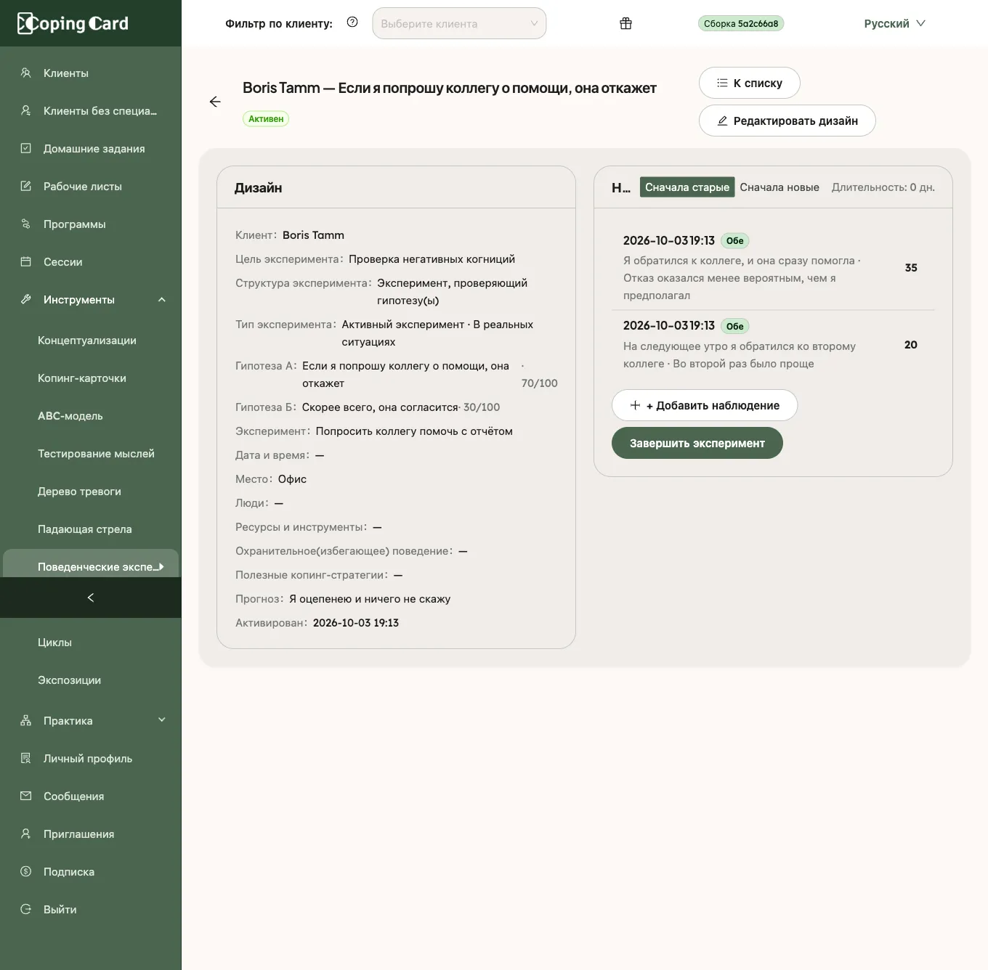Click the Завершить эксперимент button
This screenshot has width=988, height=970.
coord(697,443)
